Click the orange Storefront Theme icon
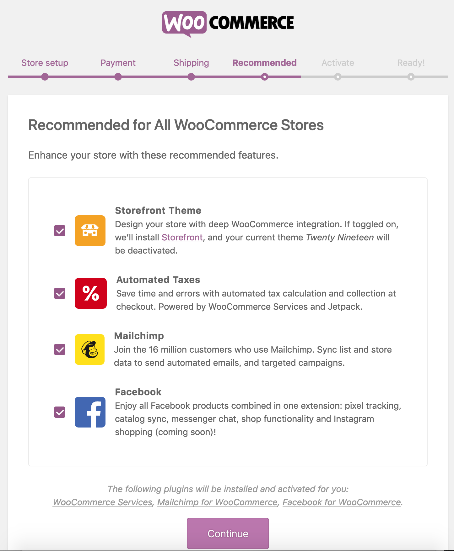The height and width of the screenshot is (551, 454). pyautogui.click(x=90, y=231)
